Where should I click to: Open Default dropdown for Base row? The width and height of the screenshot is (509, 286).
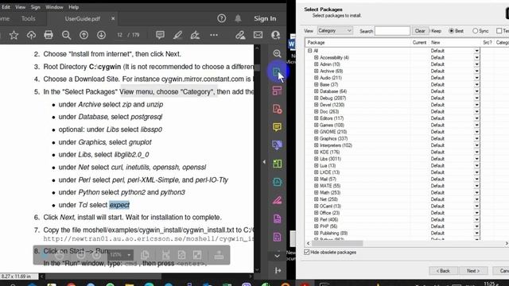[477, 84]
